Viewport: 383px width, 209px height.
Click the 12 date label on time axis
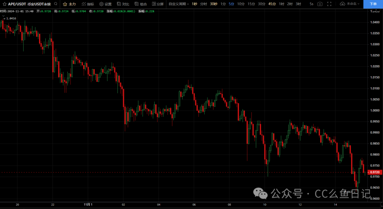pos(300,204)
